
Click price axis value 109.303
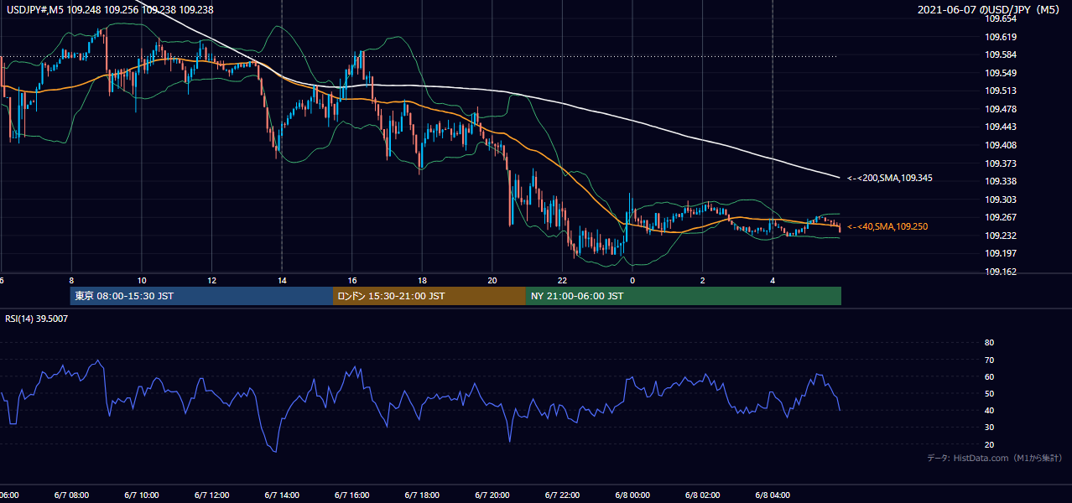(1002, 200)
